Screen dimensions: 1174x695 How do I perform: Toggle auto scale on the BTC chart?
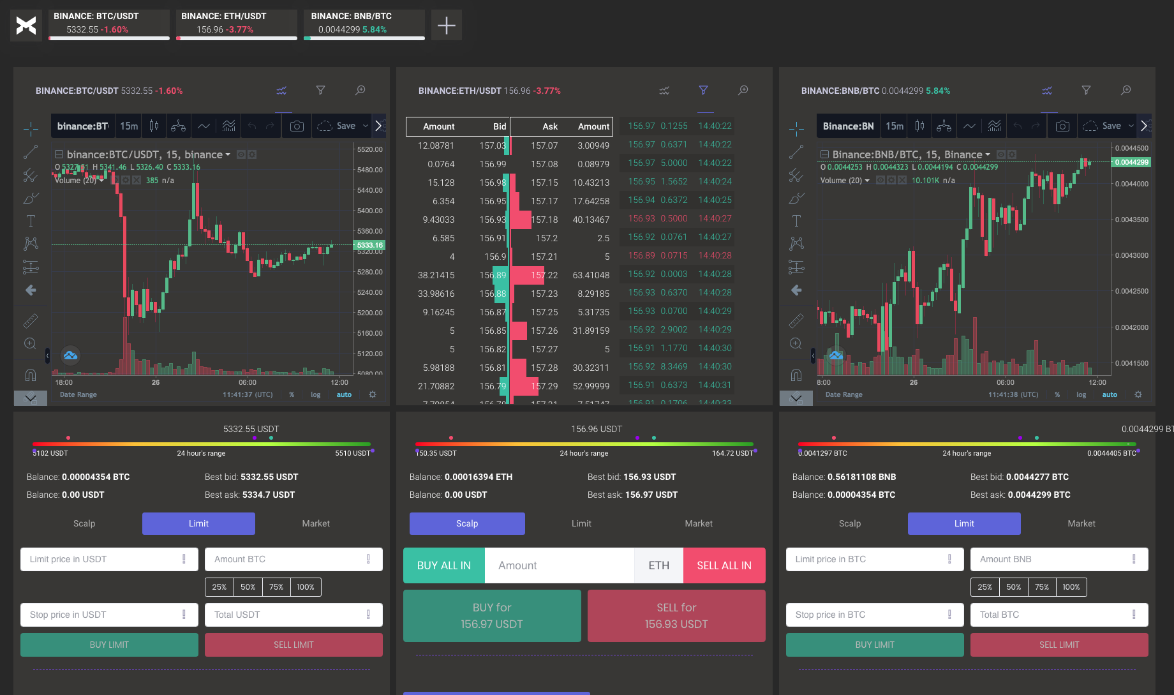click(x=344, y=394)
